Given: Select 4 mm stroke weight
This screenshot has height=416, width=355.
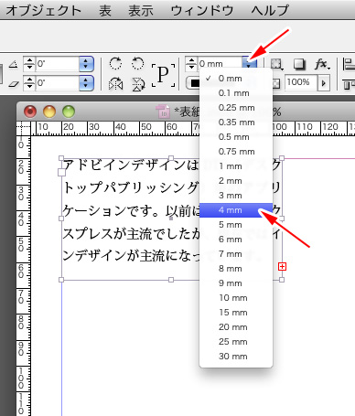Looking at the screenshot, I should tap(236, 210).
